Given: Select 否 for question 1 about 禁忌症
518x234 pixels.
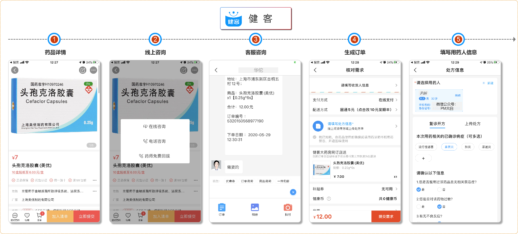Looking at the screenshot, I should [440, 189].
